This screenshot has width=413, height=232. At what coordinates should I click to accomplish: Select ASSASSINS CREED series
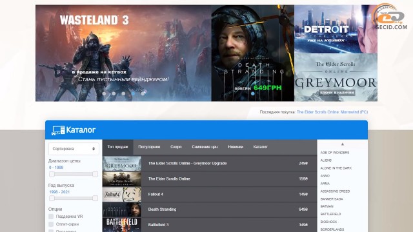pos(335,191)
